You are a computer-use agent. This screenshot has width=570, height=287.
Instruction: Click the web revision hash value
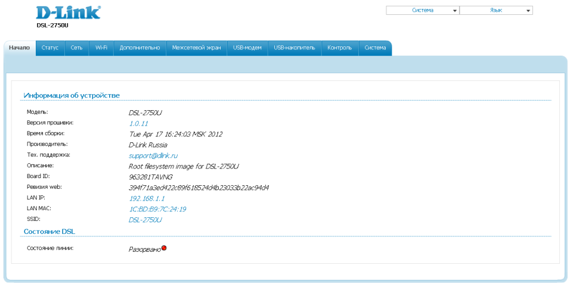click(199, 188)
